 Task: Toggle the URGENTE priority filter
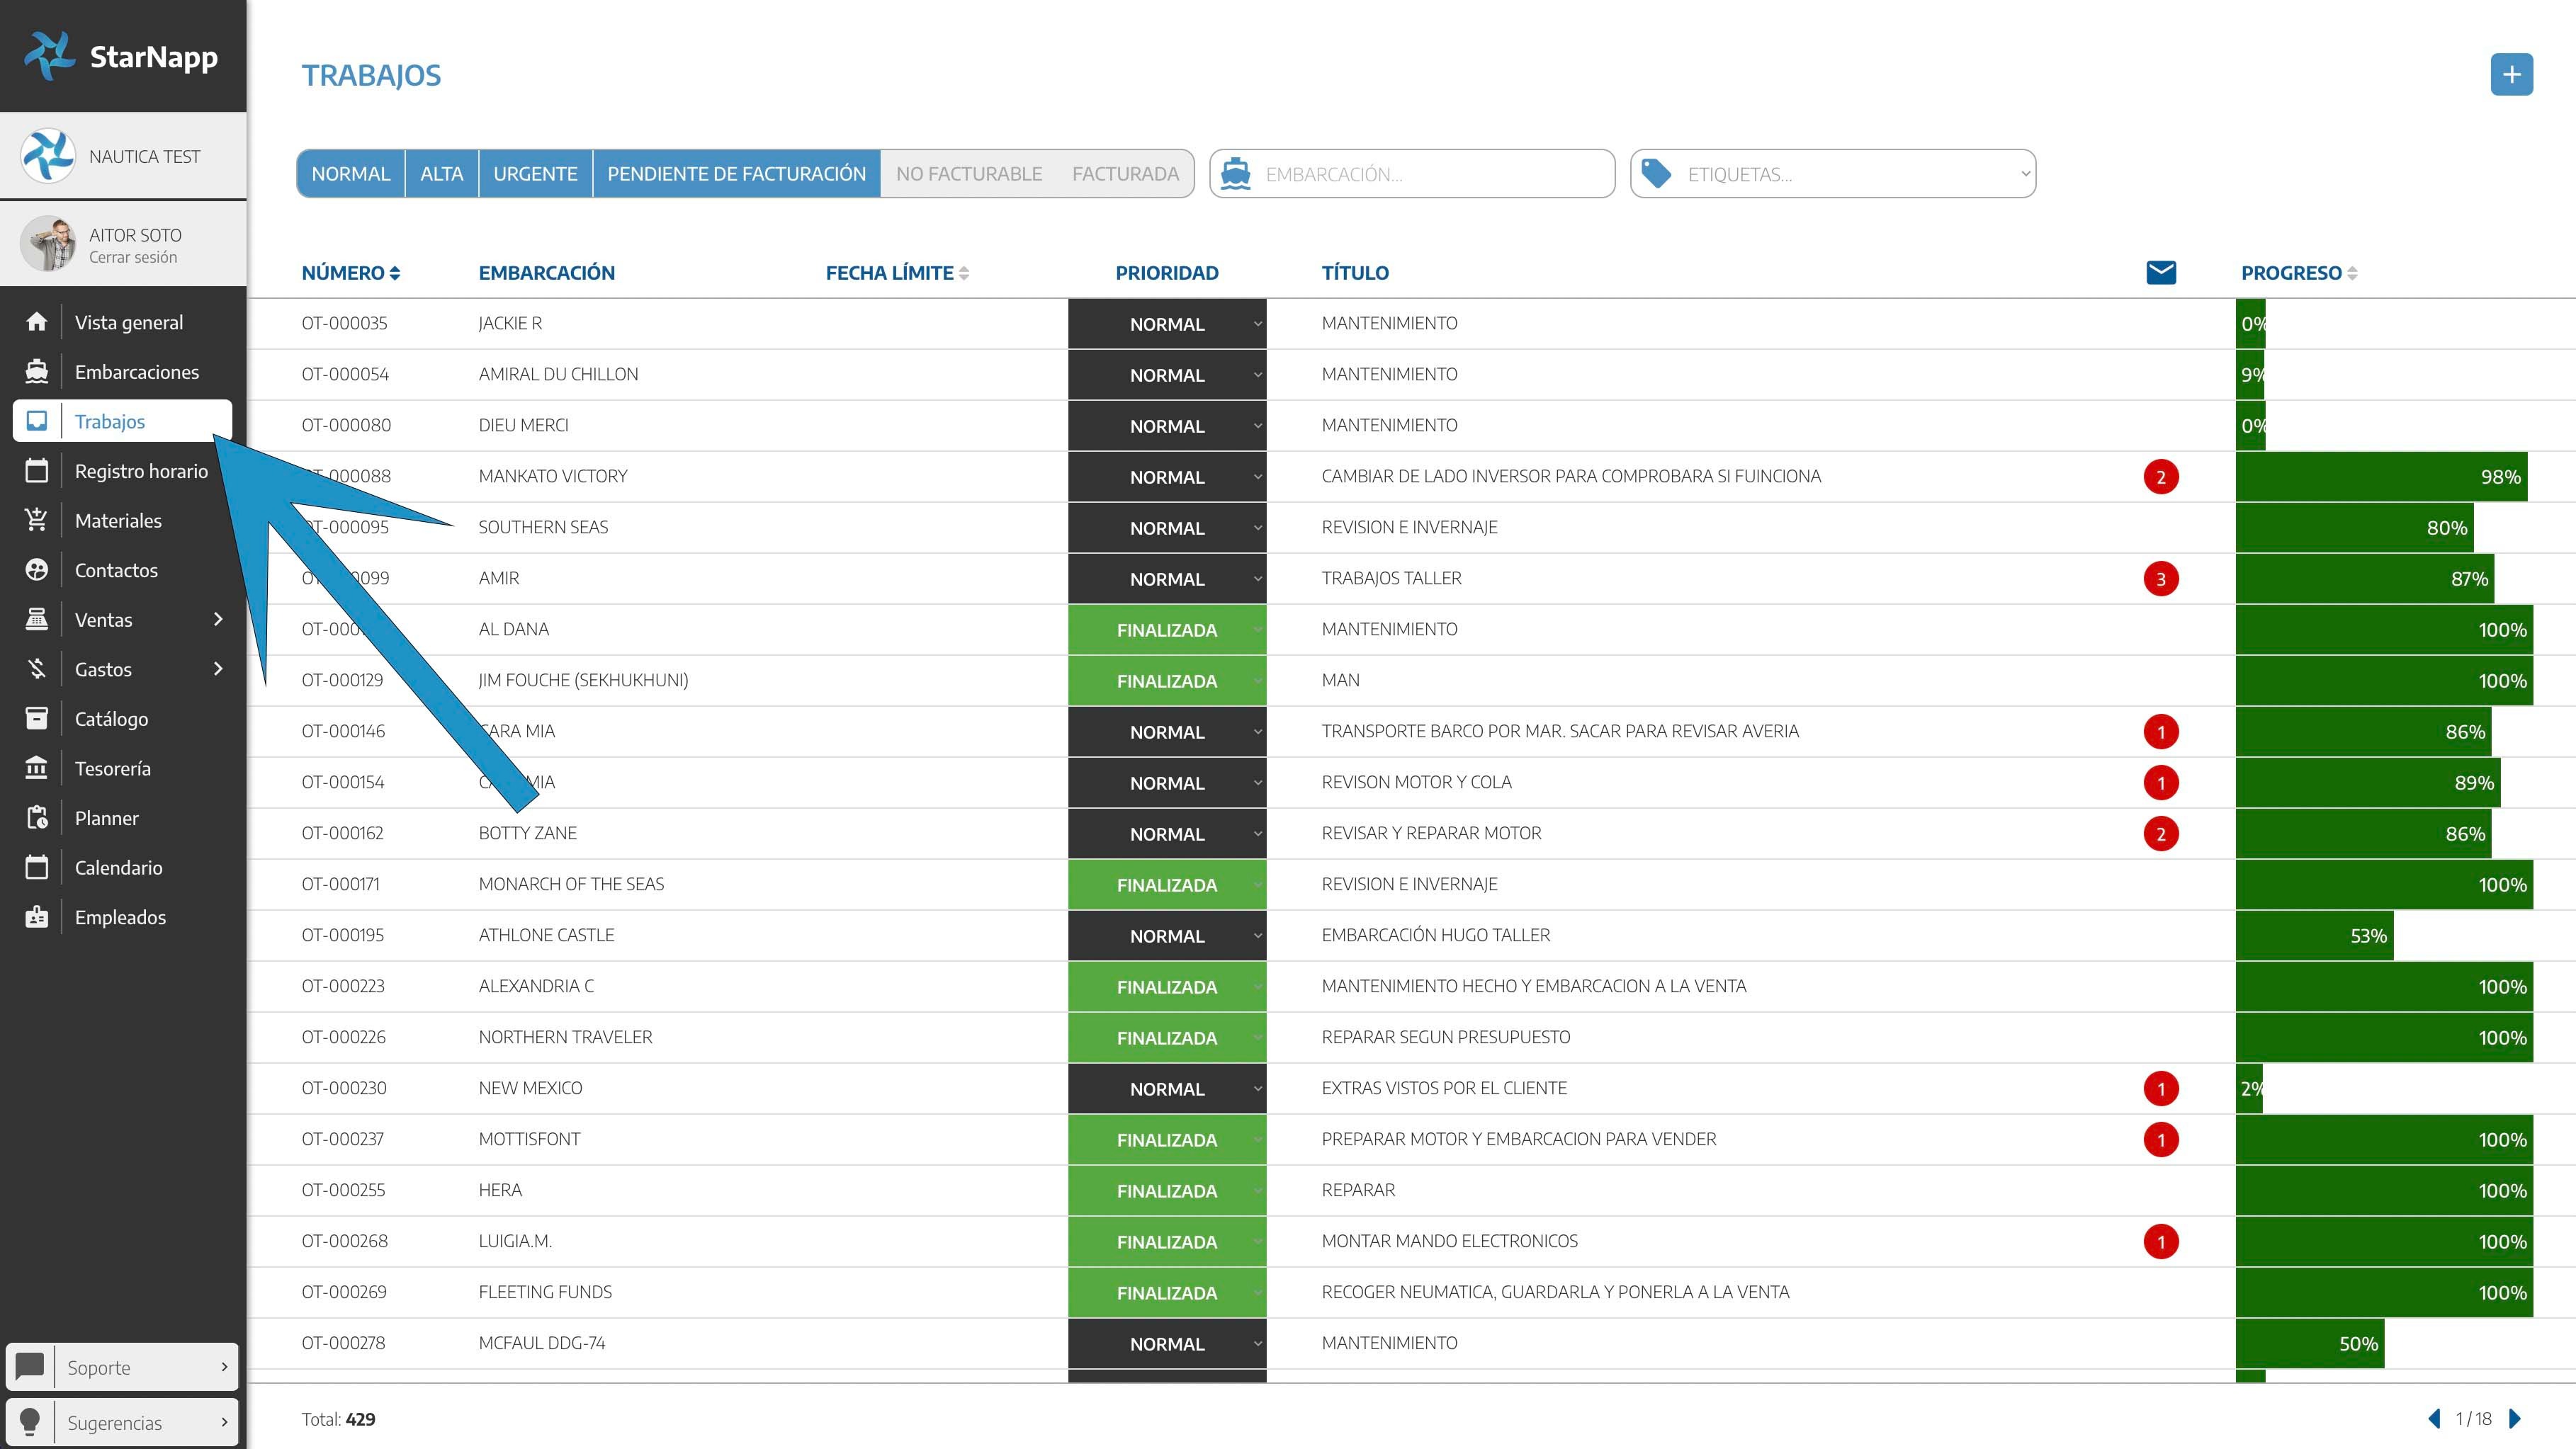coord(535,174)
